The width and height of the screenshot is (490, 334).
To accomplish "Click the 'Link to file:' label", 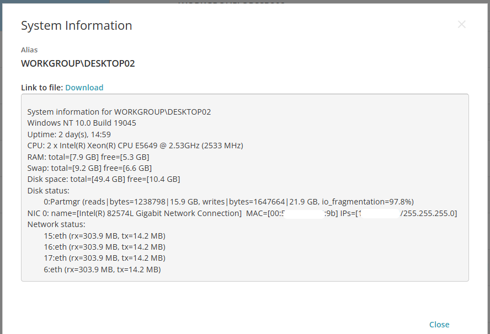I will [x=42, y=88].
